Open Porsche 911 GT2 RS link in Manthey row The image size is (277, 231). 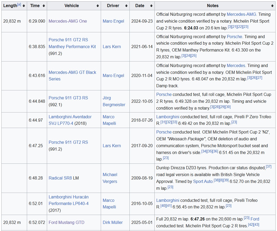click(68, 40)
